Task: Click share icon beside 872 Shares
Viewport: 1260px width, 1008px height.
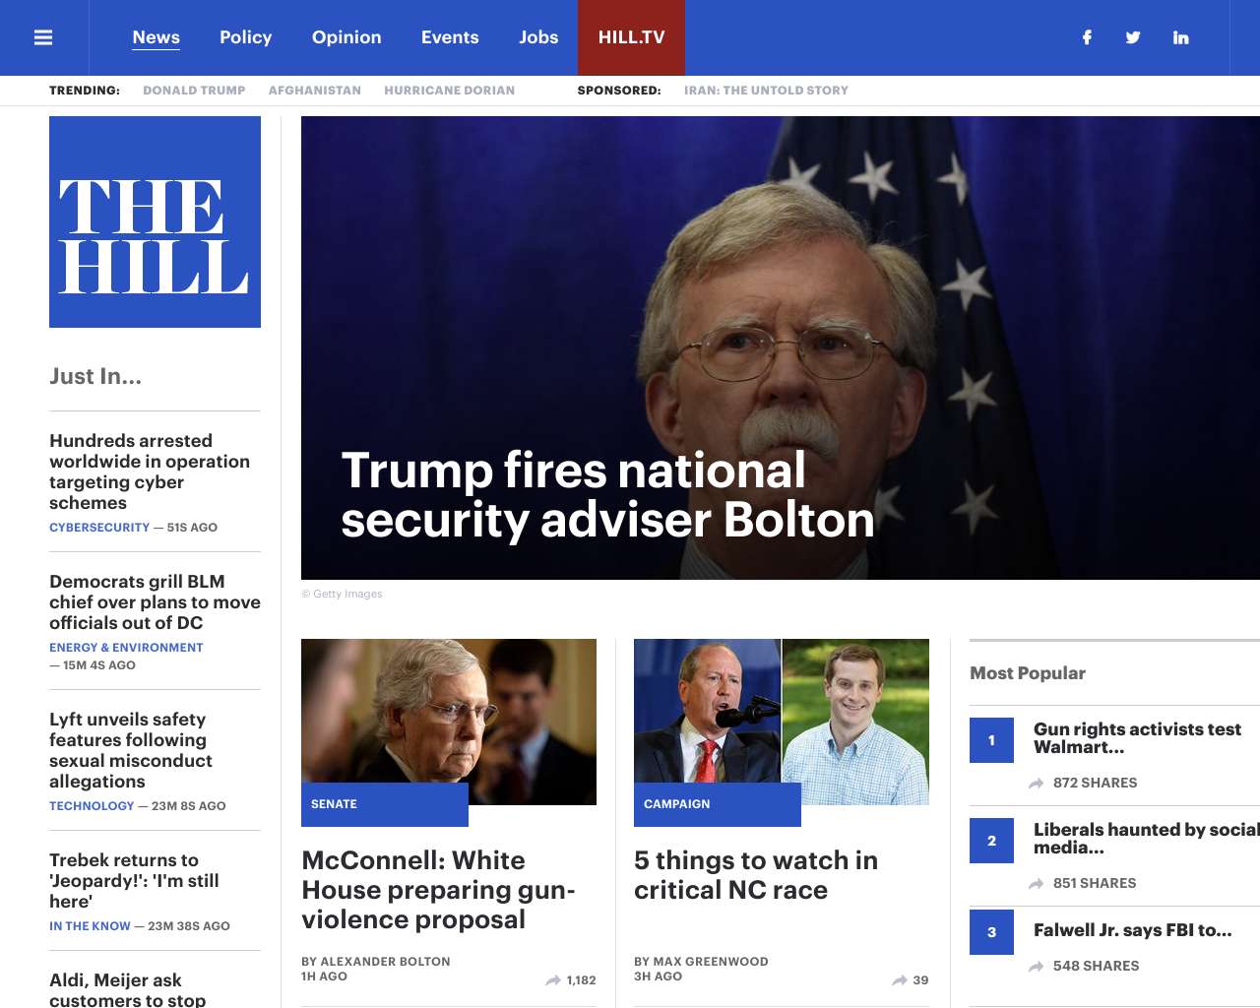Action: (x=1037, y=784)
